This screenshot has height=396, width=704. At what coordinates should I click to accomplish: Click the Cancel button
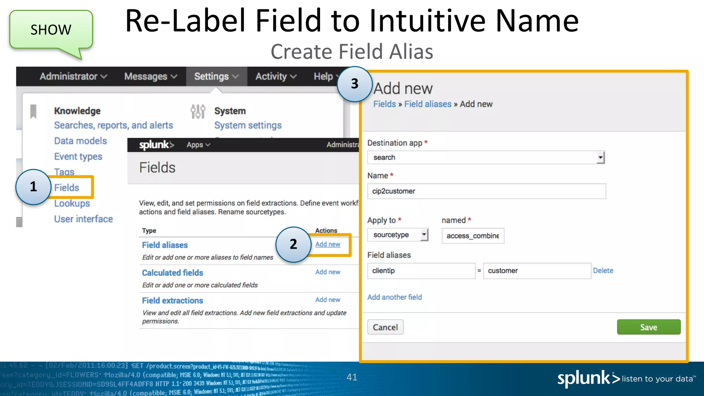pyautogui.click(x=385, y=327)
